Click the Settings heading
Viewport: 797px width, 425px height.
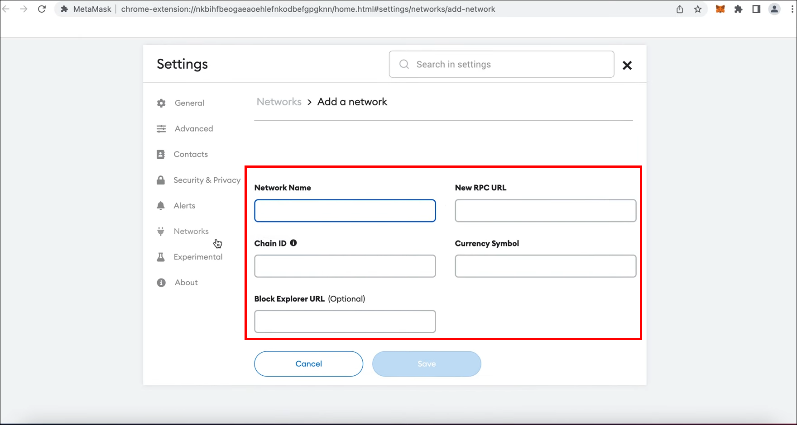(x=182, y=64)
